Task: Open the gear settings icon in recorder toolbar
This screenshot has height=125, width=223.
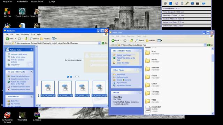Action: coord(177,3)
